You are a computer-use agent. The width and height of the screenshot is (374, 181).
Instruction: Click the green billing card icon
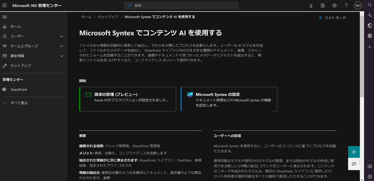[88, 94]
